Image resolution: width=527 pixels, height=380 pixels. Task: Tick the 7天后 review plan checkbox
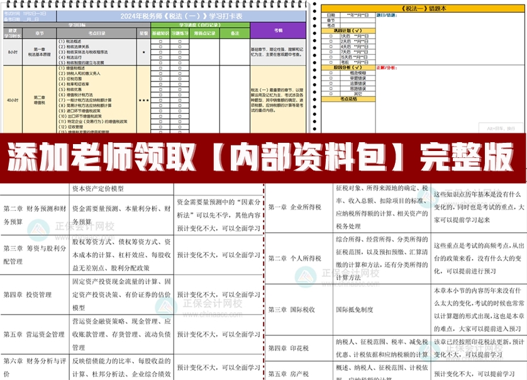(x=331, y=52)
